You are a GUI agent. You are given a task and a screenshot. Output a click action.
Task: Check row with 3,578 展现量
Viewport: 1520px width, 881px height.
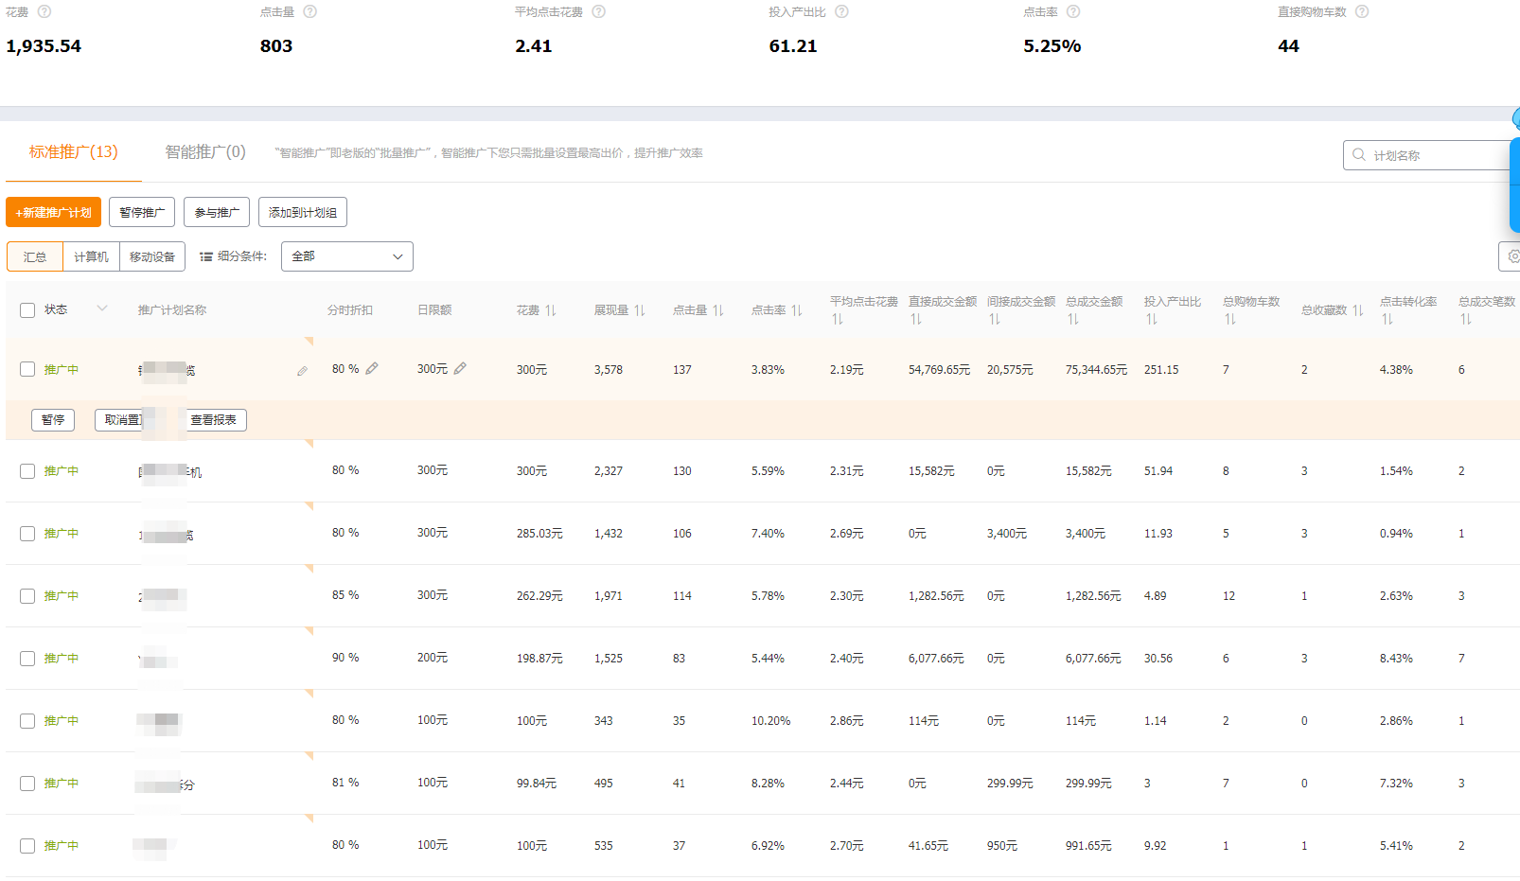27,370
